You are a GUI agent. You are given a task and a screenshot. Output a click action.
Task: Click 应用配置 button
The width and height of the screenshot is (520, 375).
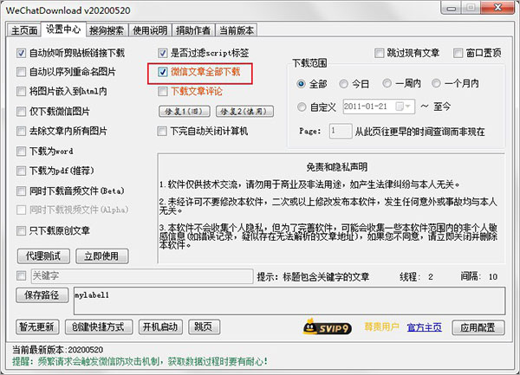pos(478,327)
